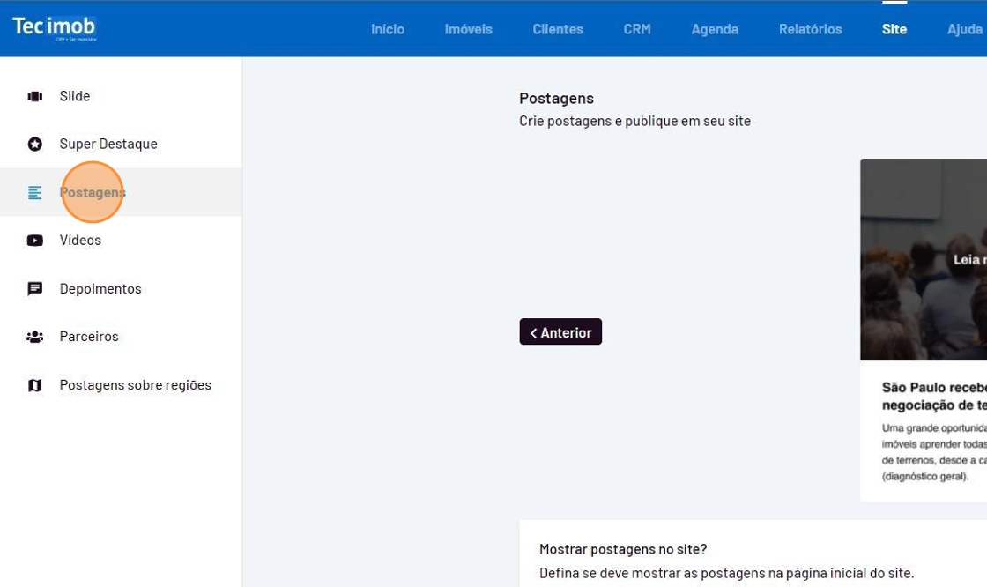
Task: Click the Slide icon in the sidebar
Action: click(x=35, y=96)
